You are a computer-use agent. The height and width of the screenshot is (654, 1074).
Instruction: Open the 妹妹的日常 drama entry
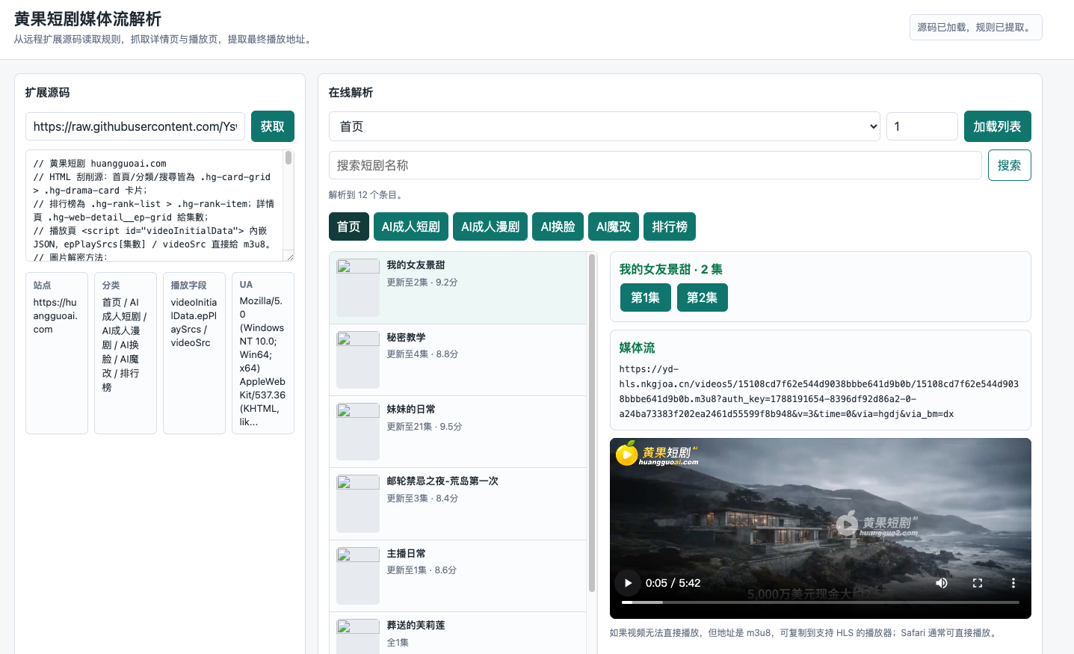tap(457, 432)
